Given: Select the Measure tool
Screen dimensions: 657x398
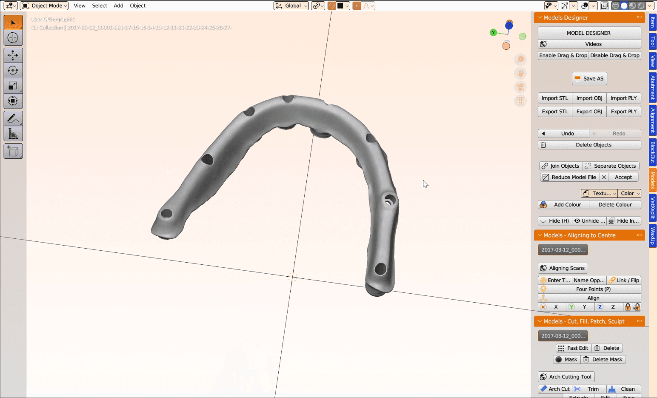Looking at the screenshot, I should point(13,133).
